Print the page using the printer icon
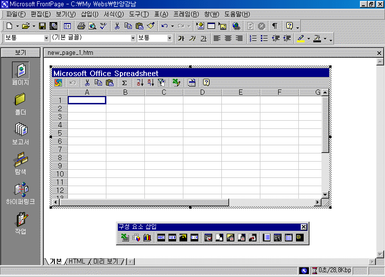Image resolution: width=385 pixels, height=277 pixels. pos(81,26)
